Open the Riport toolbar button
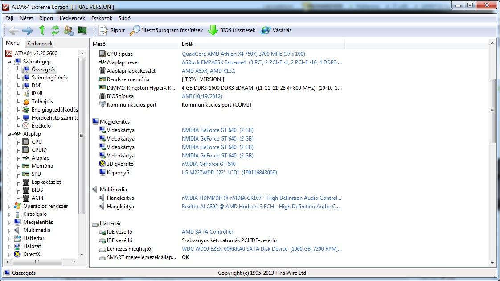The width and height of the screenshot is (500, 281). point(112,30)
